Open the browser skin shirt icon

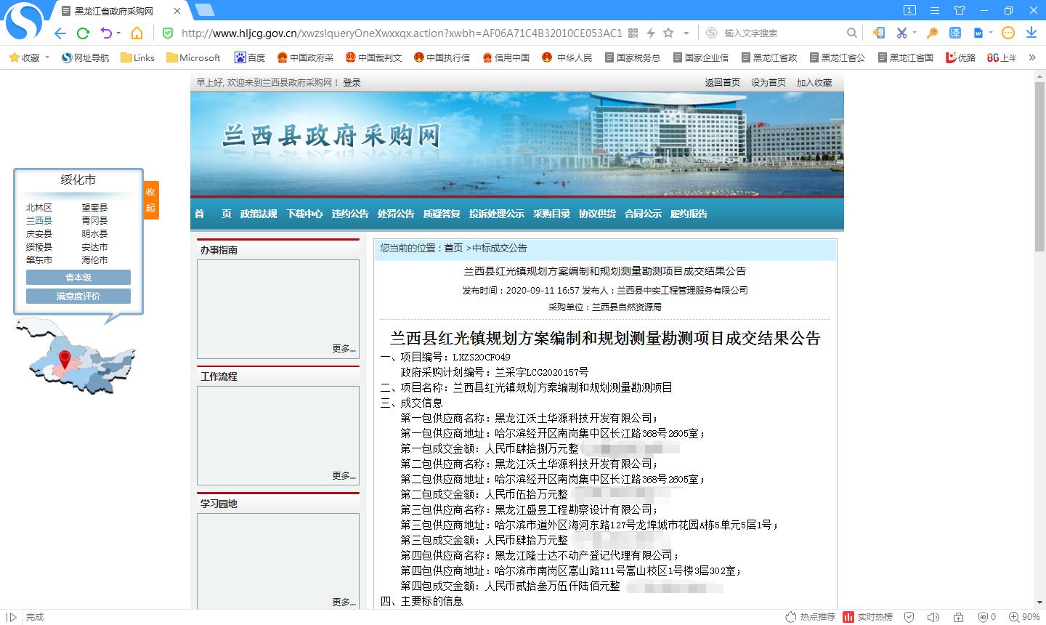[x=960, y=10]
